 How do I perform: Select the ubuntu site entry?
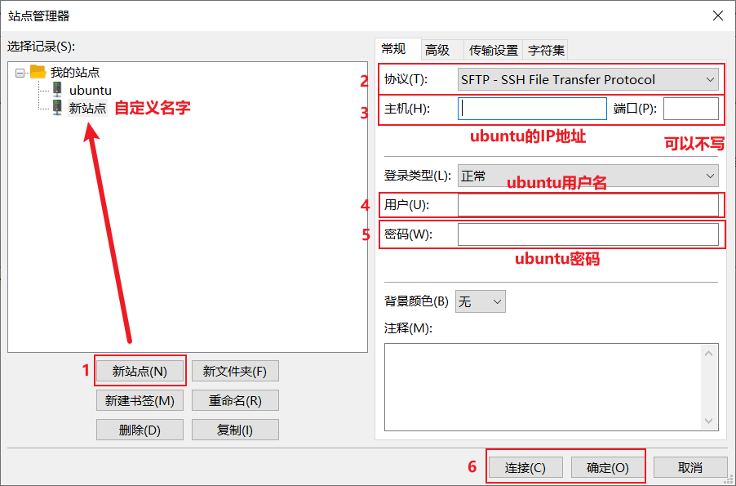click(90, 90)
